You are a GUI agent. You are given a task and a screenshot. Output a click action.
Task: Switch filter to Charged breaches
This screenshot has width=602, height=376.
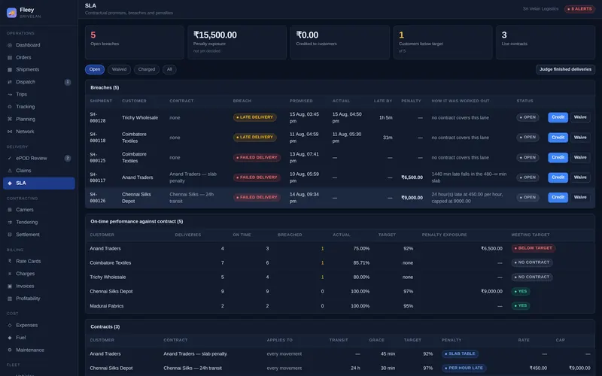(146, 69)
